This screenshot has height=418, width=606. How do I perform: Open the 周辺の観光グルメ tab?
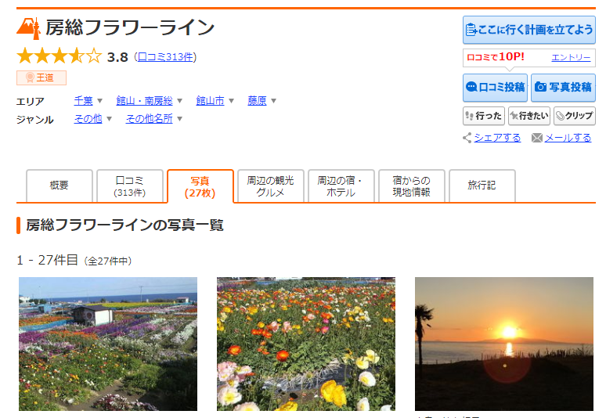tap(271, 186)
